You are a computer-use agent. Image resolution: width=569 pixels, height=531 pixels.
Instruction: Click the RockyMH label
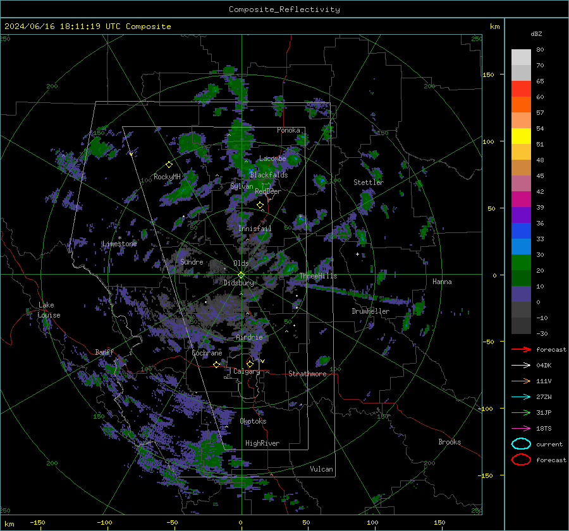point(167,177)
